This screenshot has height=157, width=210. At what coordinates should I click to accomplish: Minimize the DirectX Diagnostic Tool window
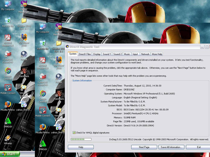[202, 47]
